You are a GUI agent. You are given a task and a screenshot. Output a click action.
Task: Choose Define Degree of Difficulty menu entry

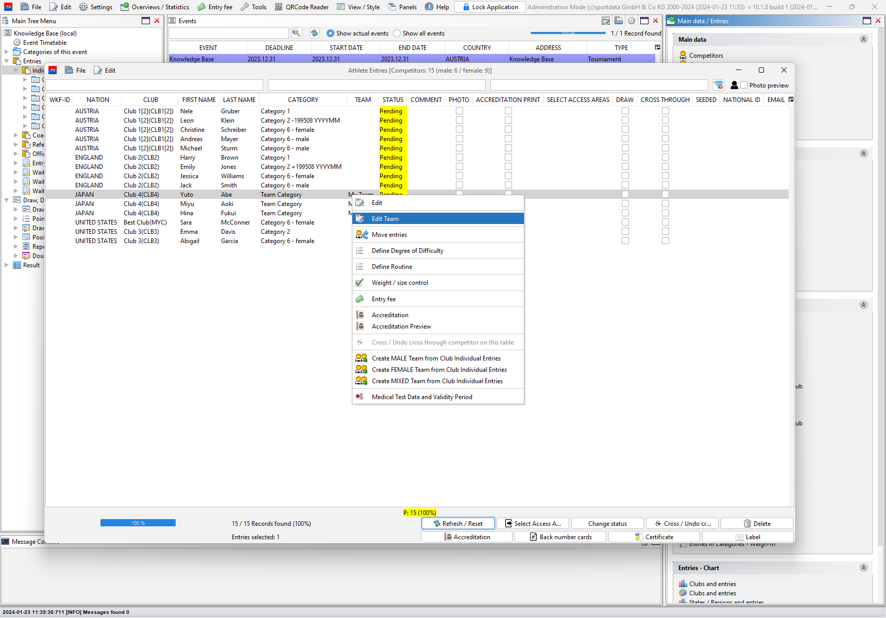[x=438, y=250]
